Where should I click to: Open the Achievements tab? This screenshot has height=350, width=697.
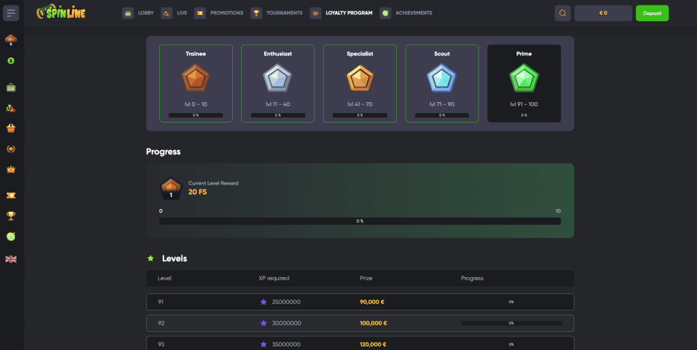406,13
